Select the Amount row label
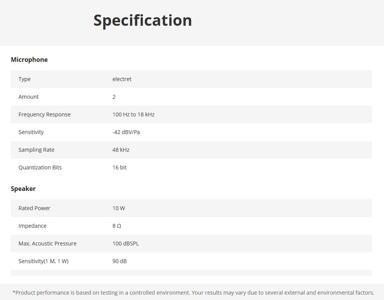384x300 pixels. (29, 97)
